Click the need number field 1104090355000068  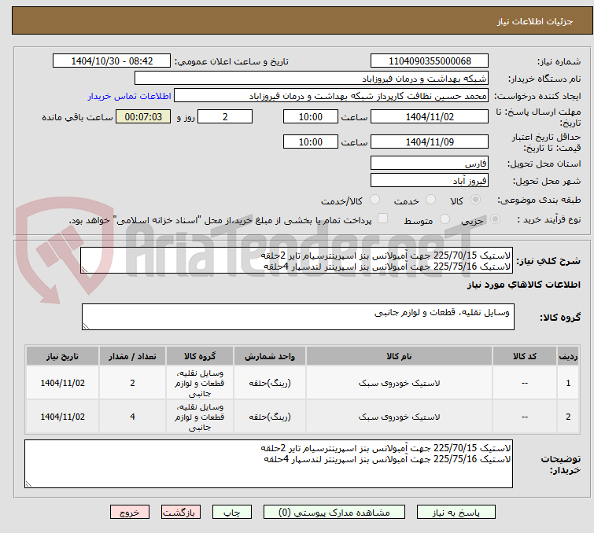click(430, 61)
